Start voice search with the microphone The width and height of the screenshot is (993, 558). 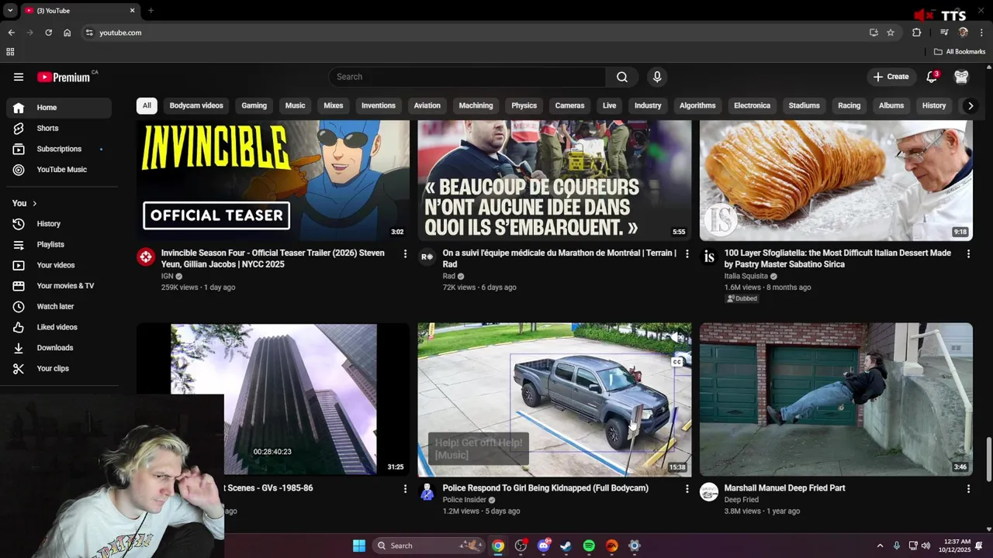tap(657, 77)
